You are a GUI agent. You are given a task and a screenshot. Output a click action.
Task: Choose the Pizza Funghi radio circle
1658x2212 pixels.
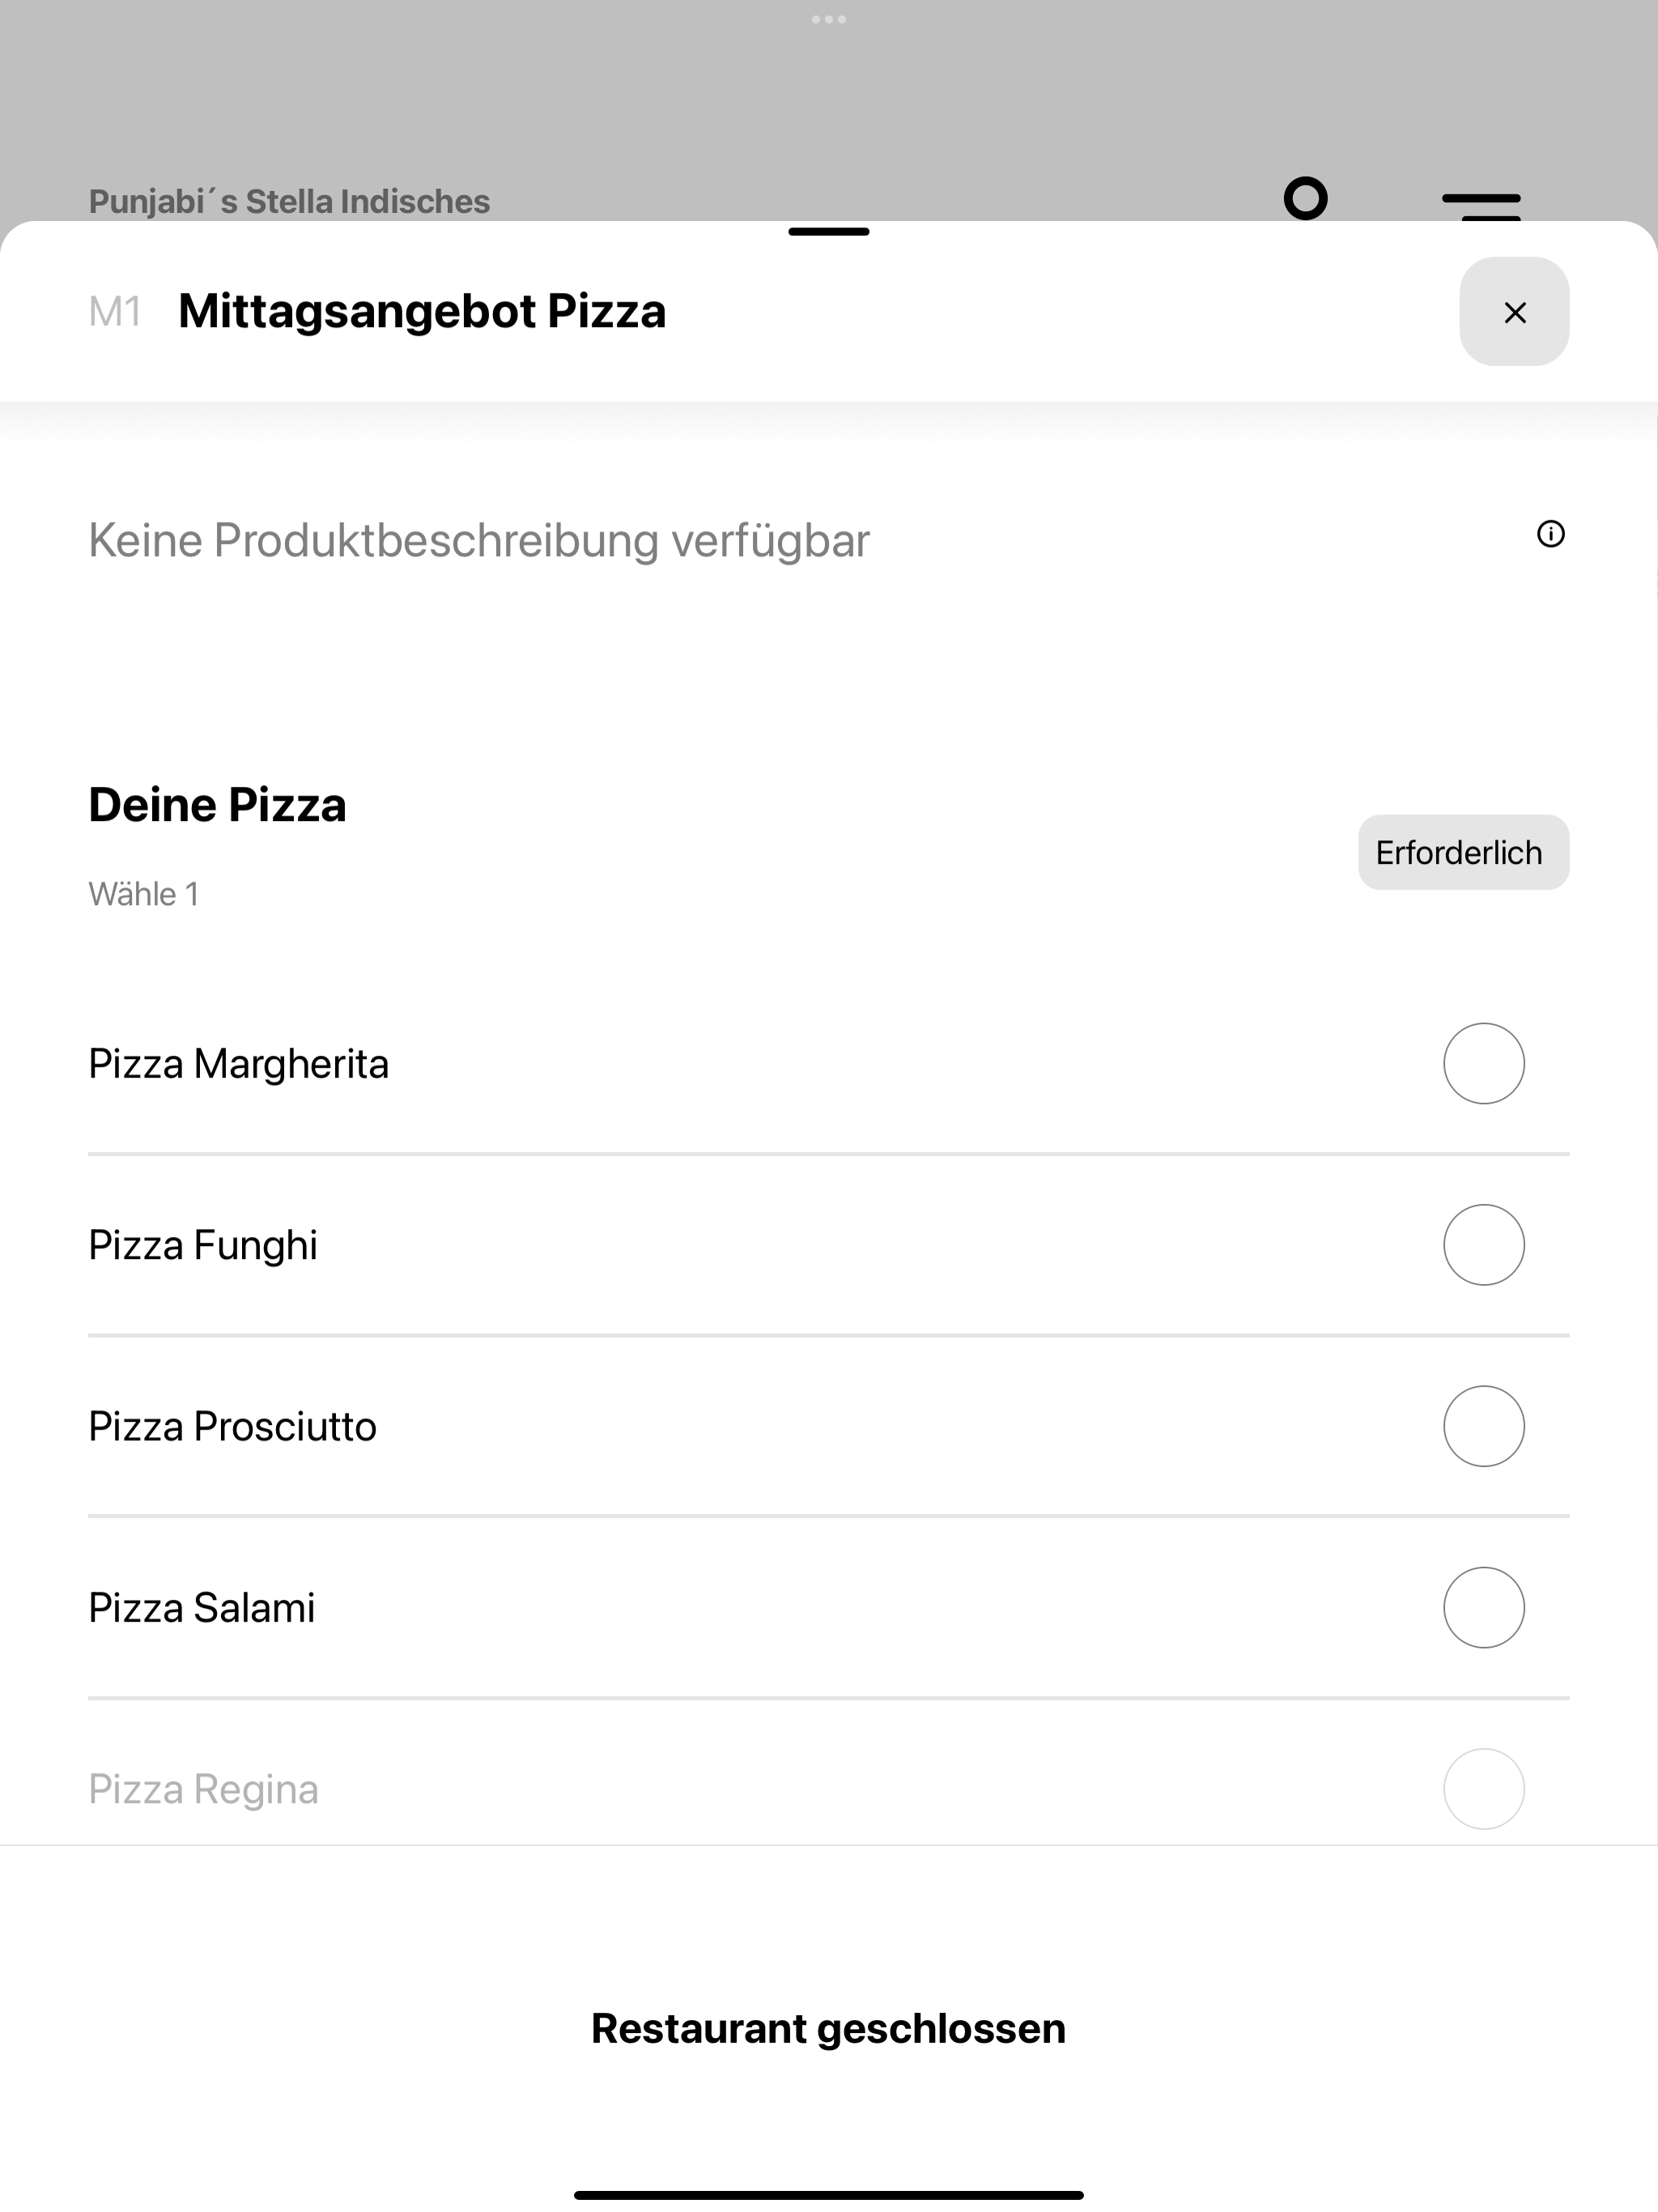tap(1484, 1245)
